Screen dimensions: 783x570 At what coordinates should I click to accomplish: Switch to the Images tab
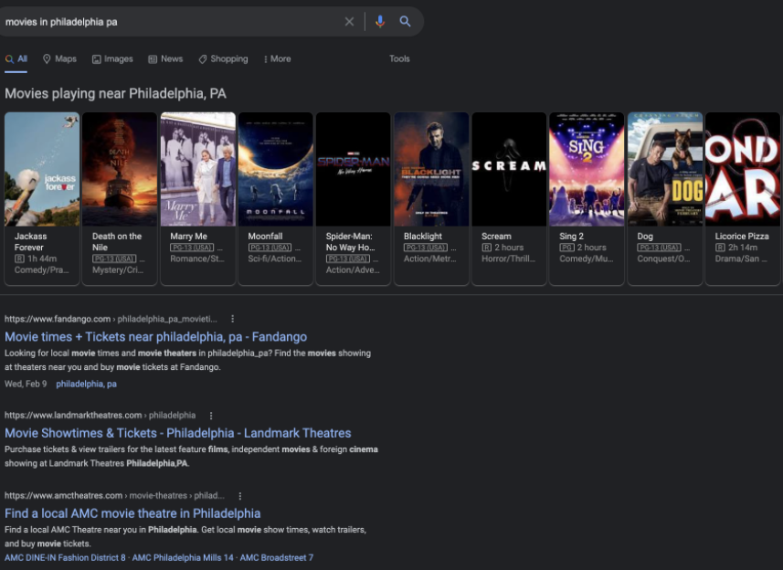click(x=112, y=59)
